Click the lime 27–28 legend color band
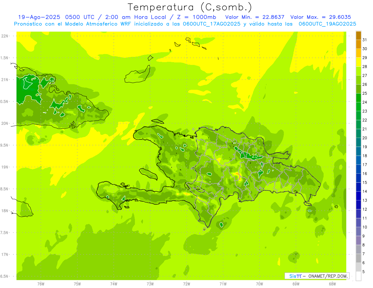The width and height of the screenshot is (373, 288). pyautogui.click(x=358, y=71)
